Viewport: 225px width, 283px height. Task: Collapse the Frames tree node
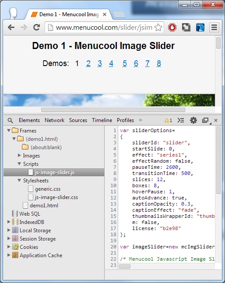click(9, 130)
